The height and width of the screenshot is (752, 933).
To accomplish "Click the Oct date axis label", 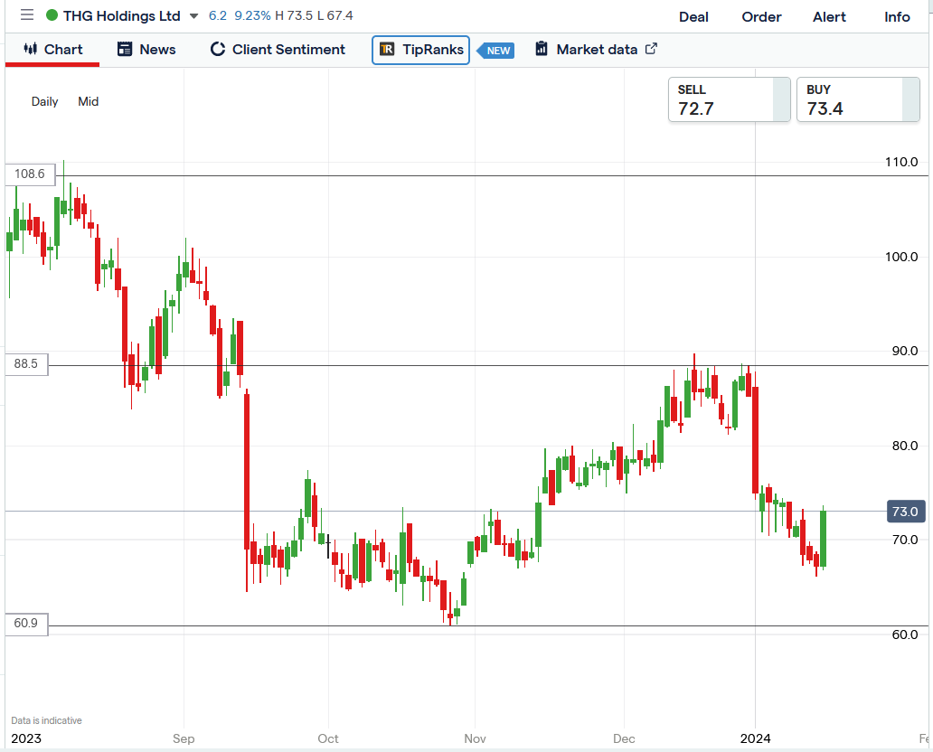I will (x=328, y=739).
